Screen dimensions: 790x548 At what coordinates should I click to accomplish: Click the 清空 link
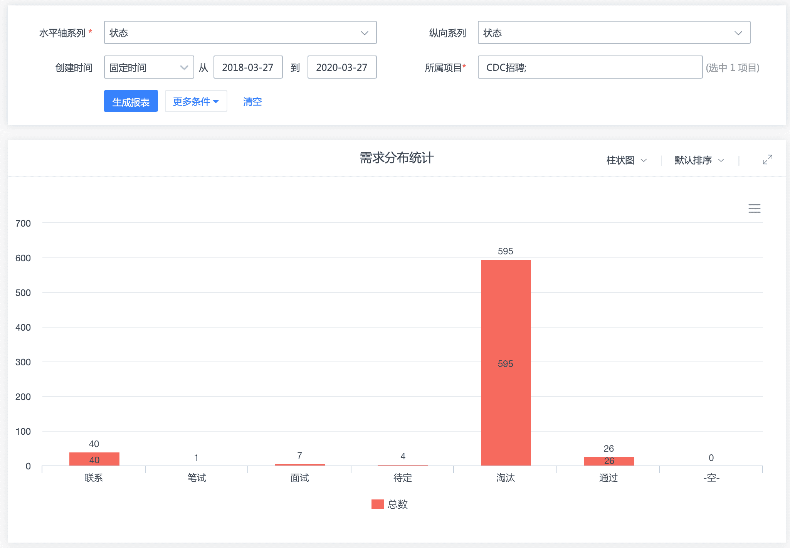pos(252,101)
